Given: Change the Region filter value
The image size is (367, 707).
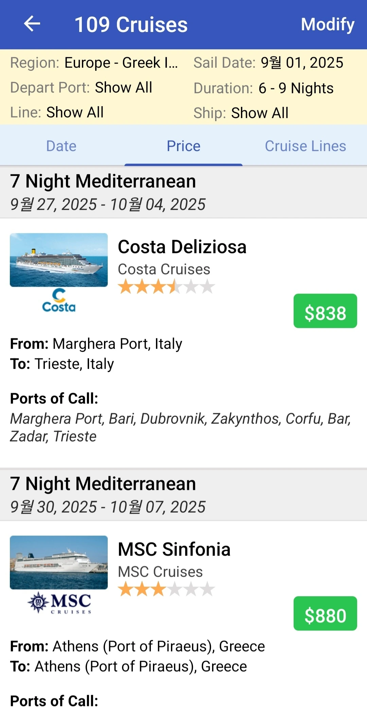Looking at the screenshot, I should (121, 63).
